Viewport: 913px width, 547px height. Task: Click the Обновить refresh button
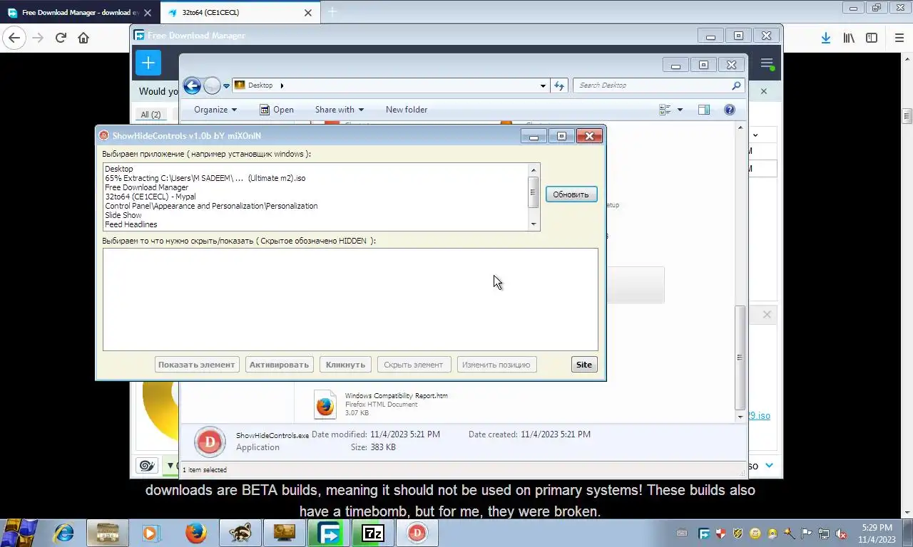point(571,194)
